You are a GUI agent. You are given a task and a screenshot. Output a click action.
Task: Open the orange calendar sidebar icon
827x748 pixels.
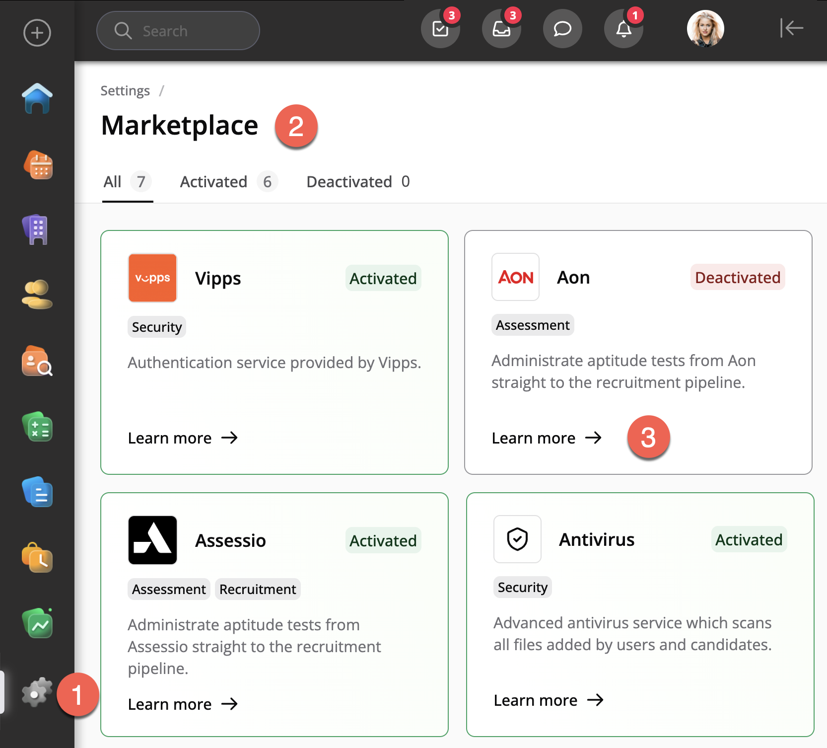tap(38, 165)
